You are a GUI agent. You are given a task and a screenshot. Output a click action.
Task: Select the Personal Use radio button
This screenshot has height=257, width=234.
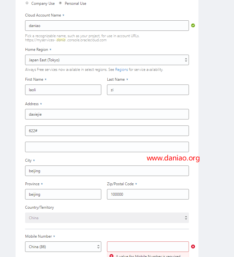(60, 3)
